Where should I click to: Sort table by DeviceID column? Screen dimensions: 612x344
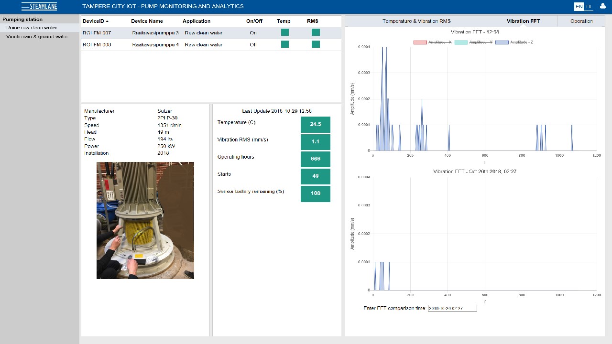(x=96, y=21)
